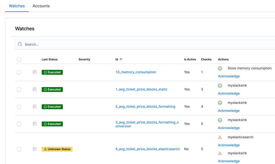Check the 1_avg_ticket_price_blocks_static row checkbox
This screenshot has height=164, width=275.
(x=19, y=89)
